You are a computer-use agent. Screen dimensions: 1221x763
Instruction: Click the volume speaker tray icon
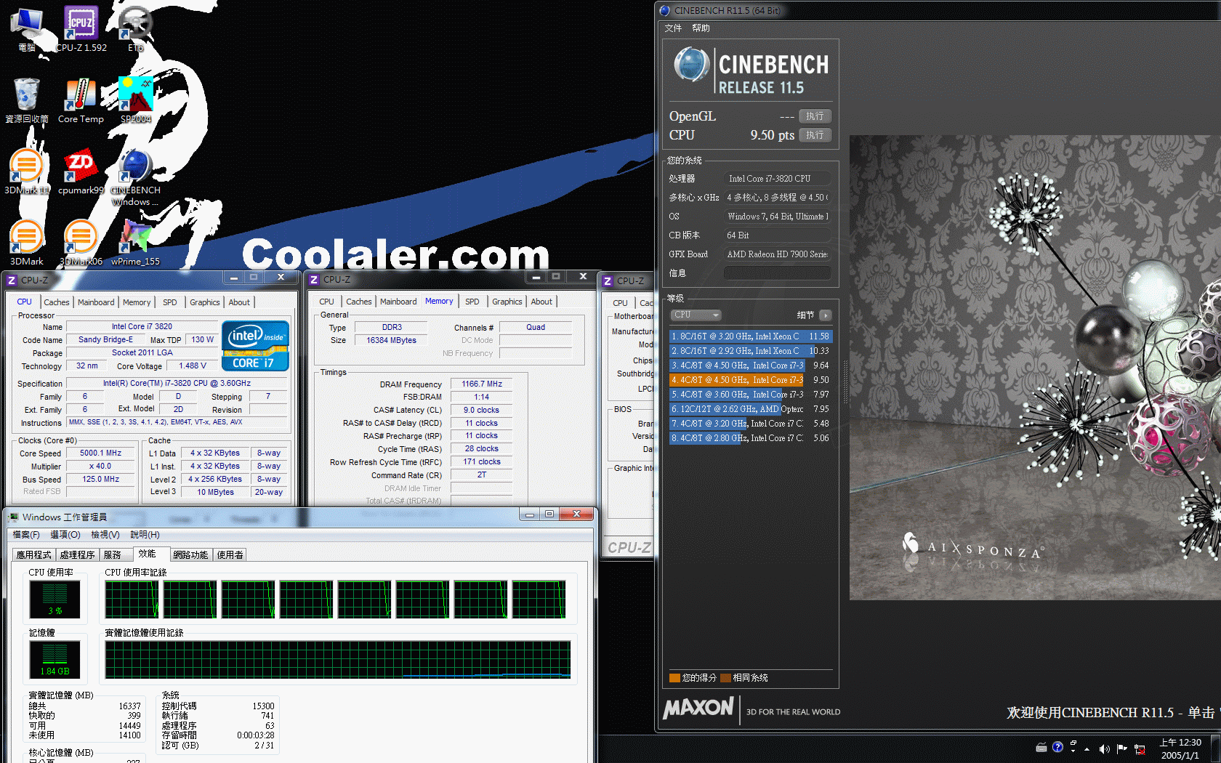(x=1104, y=748)
